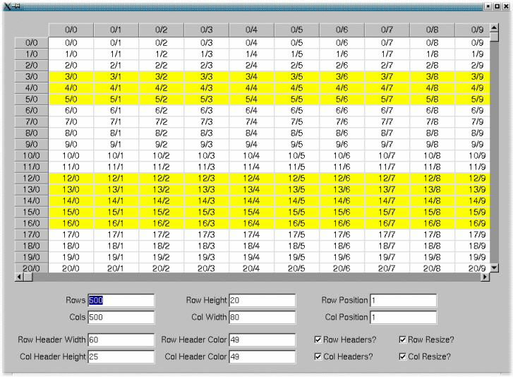Click the Cols input field
This screenshot has width=513, height=377.
coord(121,317)
